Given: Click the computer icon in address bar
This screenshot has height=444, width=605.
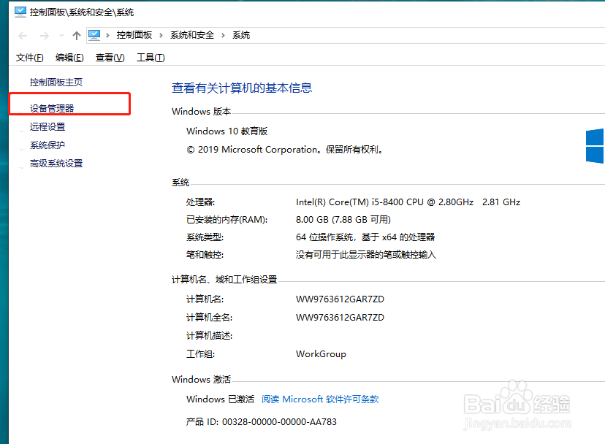Looking at the screenshot, I should 94,35.
